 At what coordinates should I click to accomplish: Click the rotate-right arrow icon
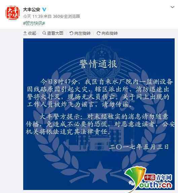coord(99,33)
